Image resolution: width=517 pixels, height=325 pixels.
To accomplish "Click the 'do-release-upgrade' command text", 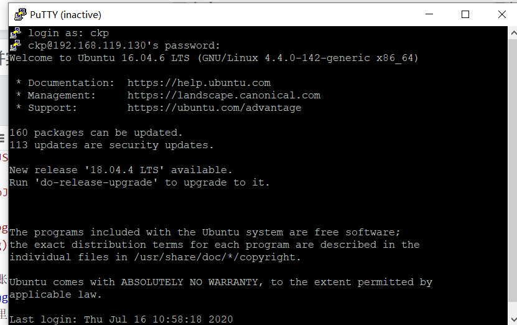I will (x=96, y=182).
